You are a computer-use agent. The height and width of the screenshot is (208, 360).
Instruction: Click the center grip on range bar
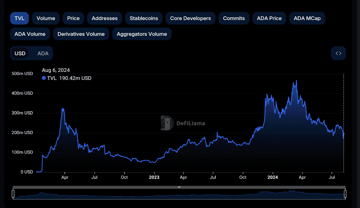coord(179,187)
